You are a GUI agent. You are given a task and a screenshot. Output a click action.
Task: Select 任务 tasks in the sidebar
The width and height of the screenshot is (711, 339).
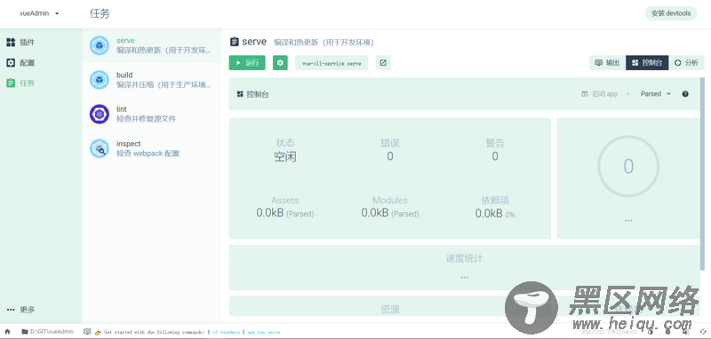41,83
